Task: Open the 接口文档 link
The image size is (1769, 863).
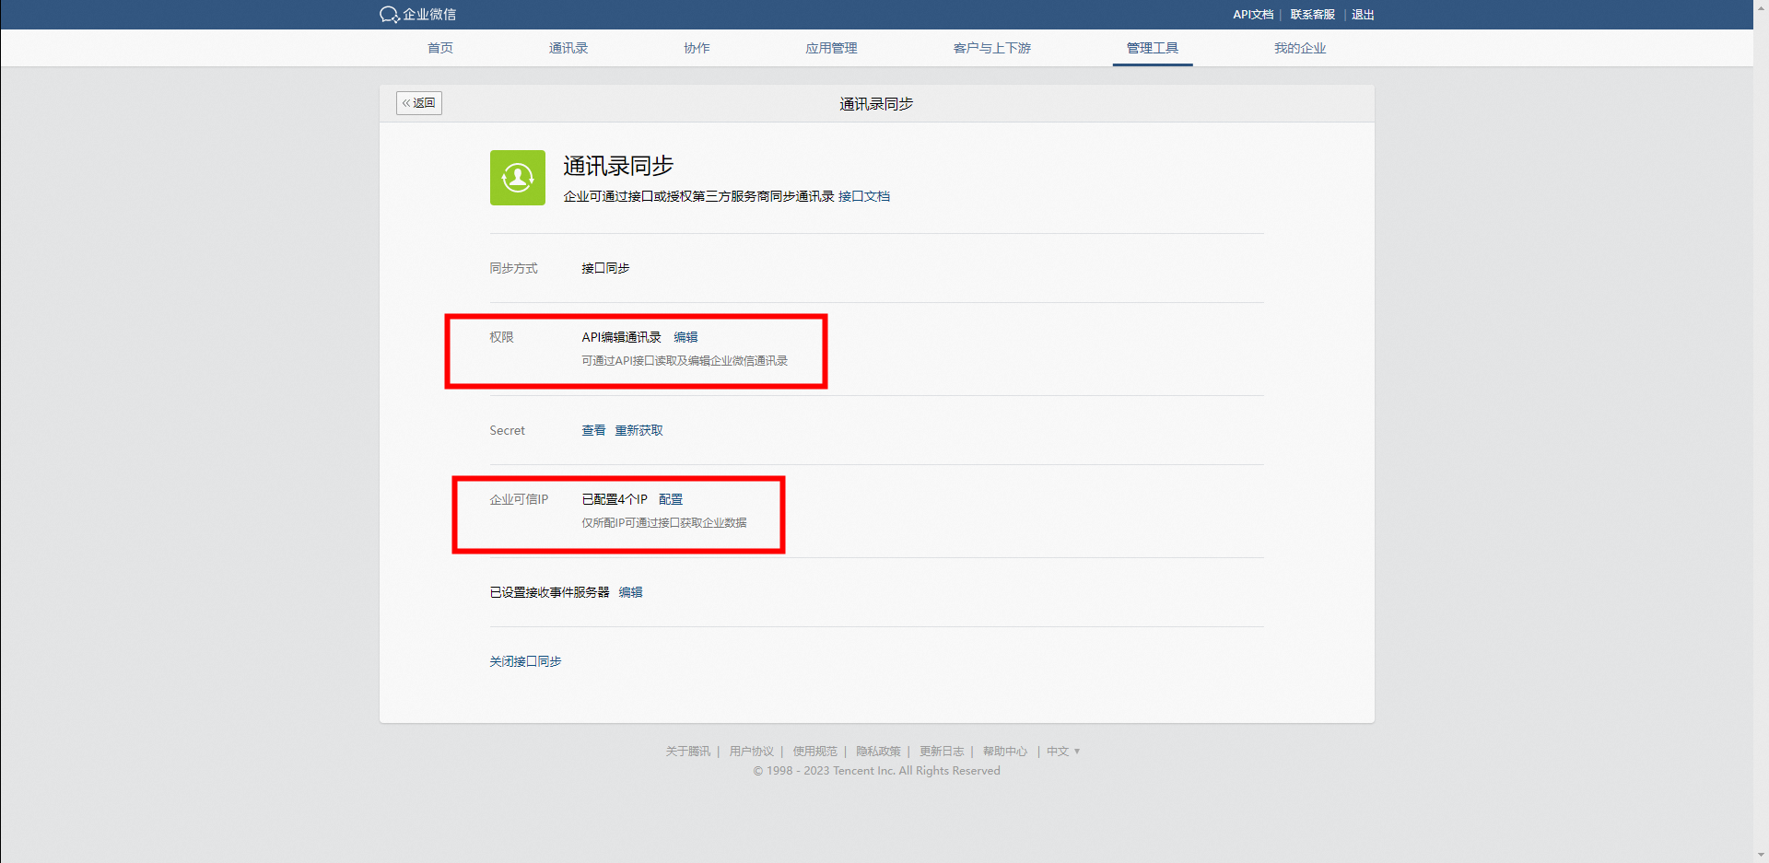Action: [x=863, y=196]
